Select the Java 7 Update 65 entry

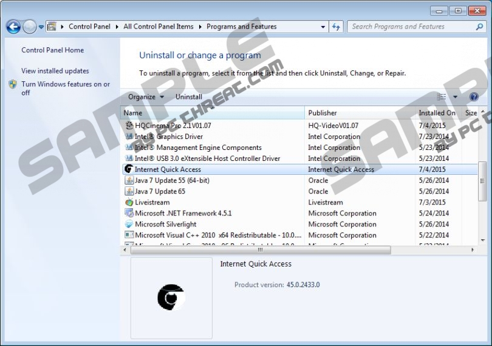coord(160,191)
